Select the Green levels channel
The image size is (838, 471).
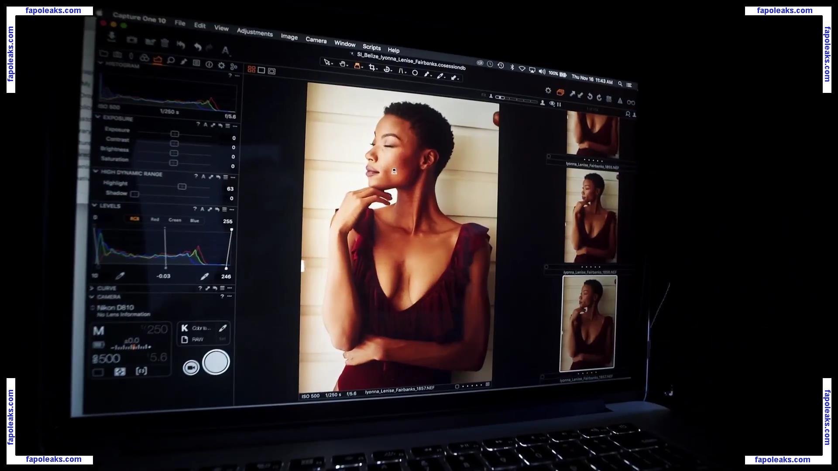pos(175,220)
